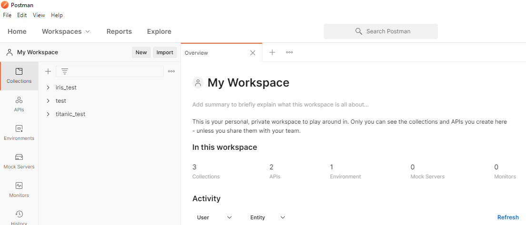The width and height of the screenshot is (526, 225).
Task: Click the My Workspace overview title
Action: [248, 82]
